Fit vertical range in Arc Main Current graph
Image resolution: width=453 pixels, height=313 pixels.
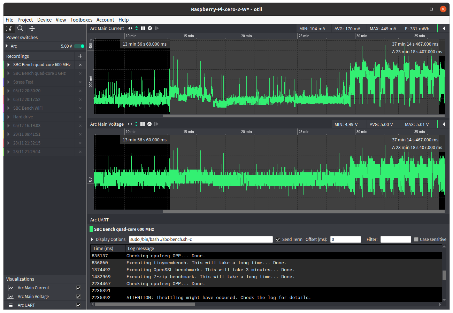137,29
